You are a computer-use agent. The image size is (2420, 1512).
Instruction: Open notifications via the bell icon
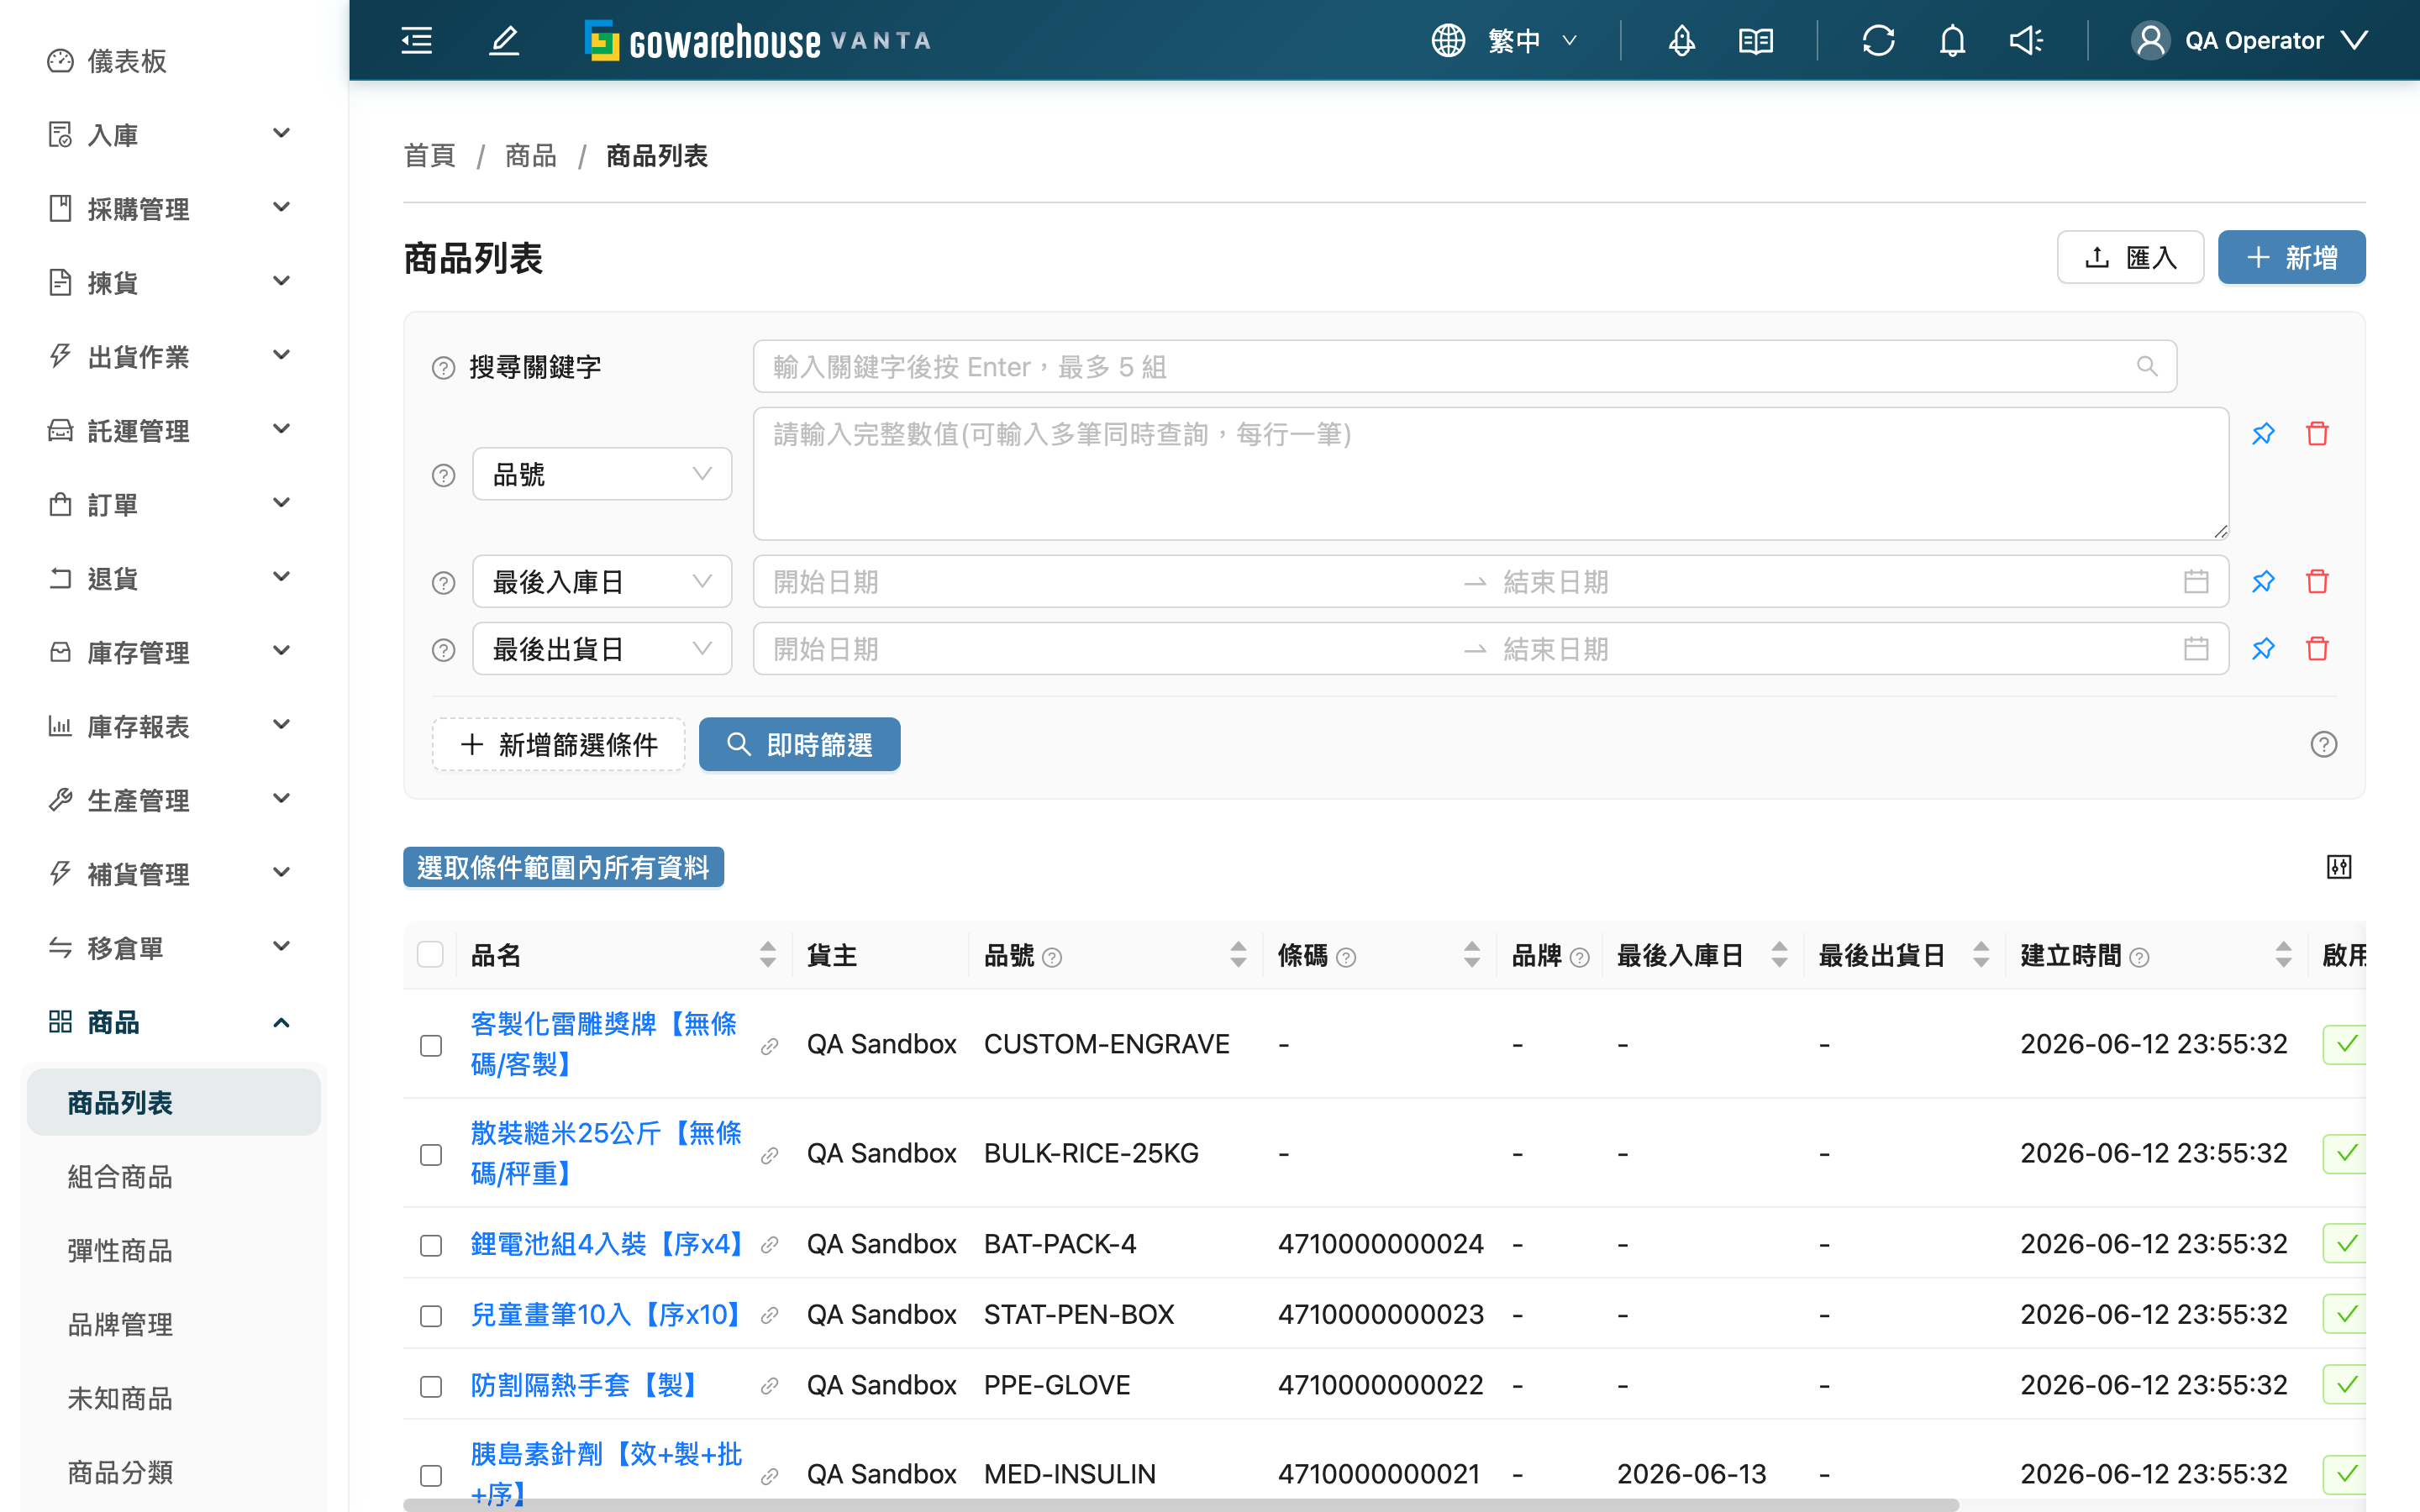[x=1952, y=40]
